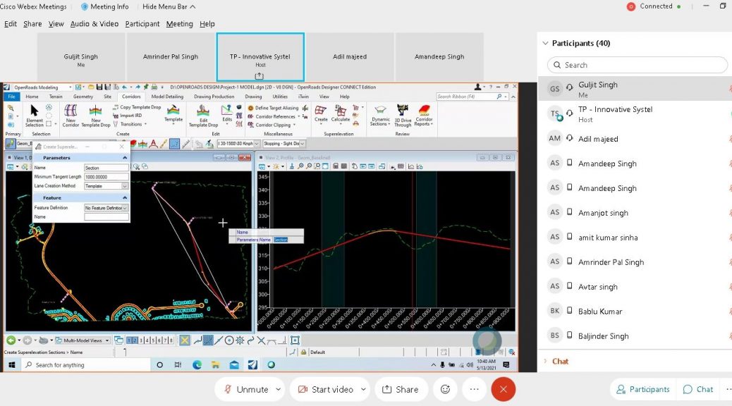Viewport: 732px width, 406px height.
Task: Launch the 3D Drive Through tool
Action: pos(403,116)
